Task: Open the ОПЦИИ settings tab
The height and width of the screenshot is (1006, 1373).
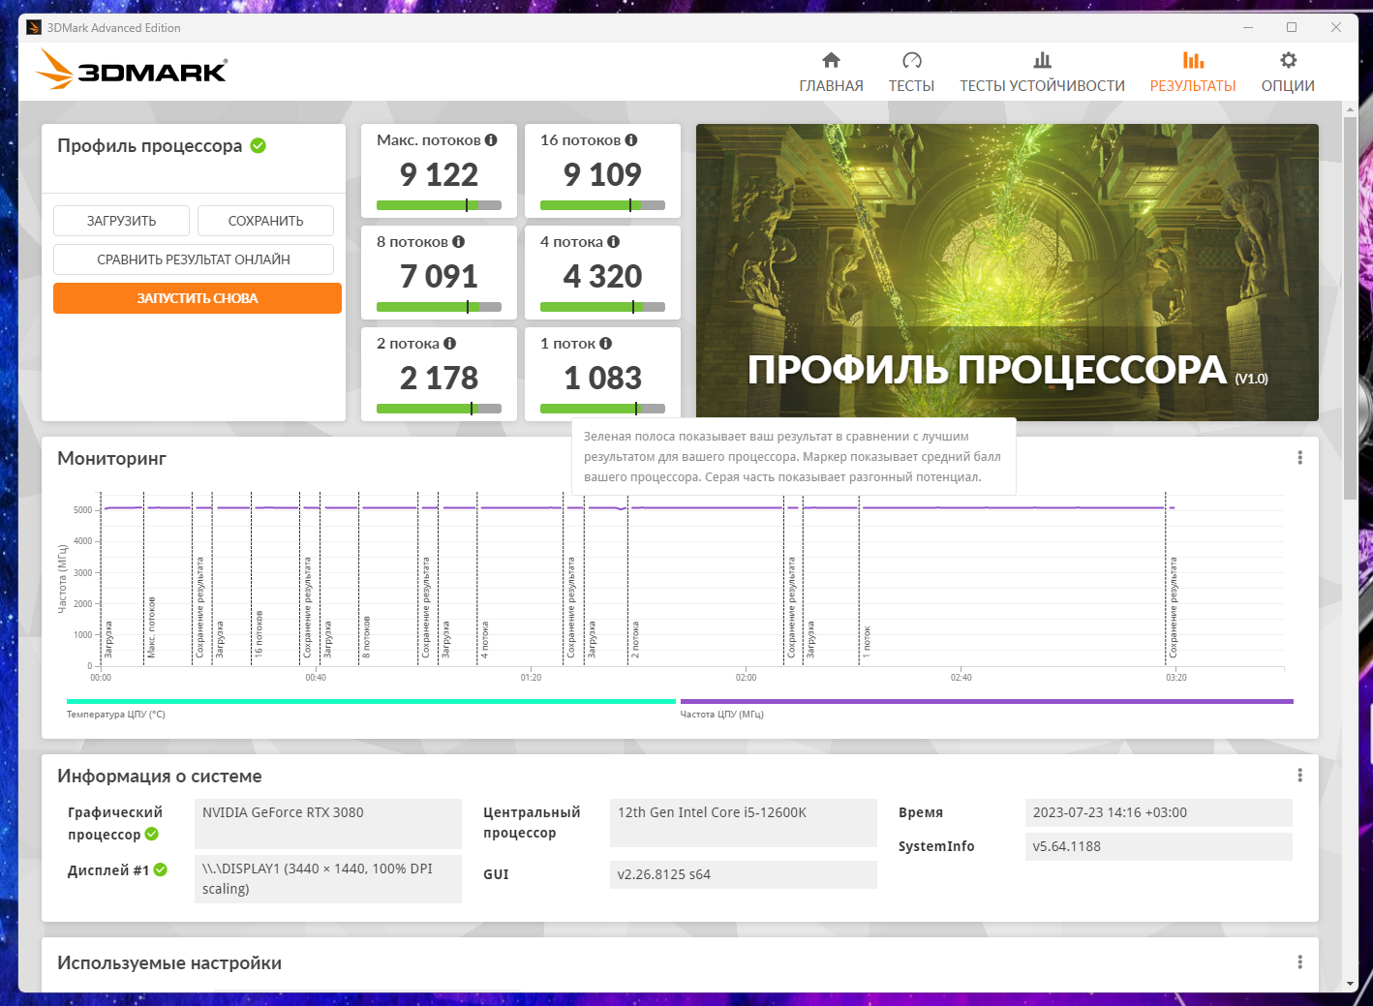Action: coord(1288,73)
